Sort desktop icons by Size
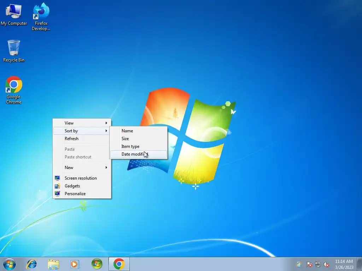The width and height of the screenshot is (362, 271). coord(138,138)
